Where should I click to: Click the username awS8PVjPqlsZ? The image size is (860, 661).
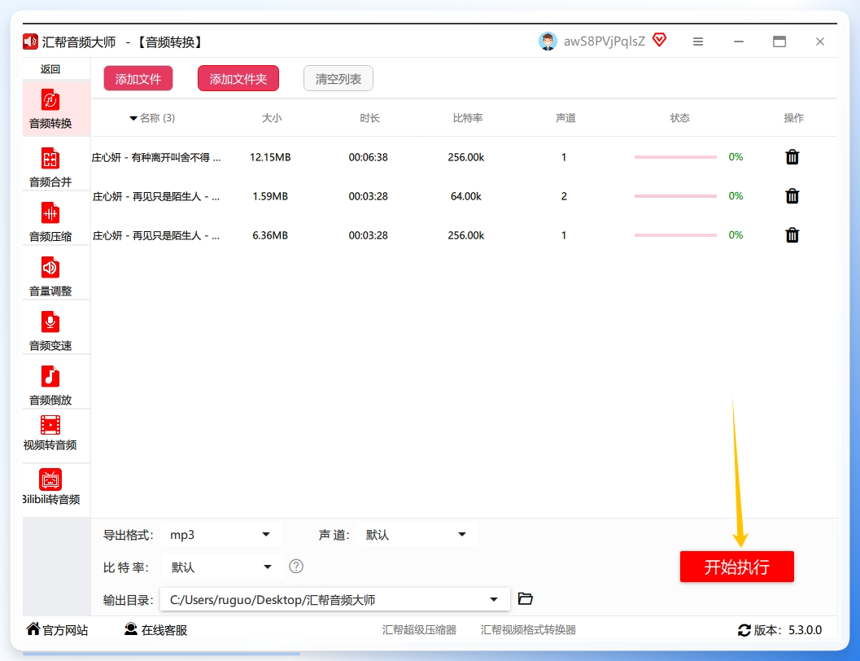tap(604, 42)
